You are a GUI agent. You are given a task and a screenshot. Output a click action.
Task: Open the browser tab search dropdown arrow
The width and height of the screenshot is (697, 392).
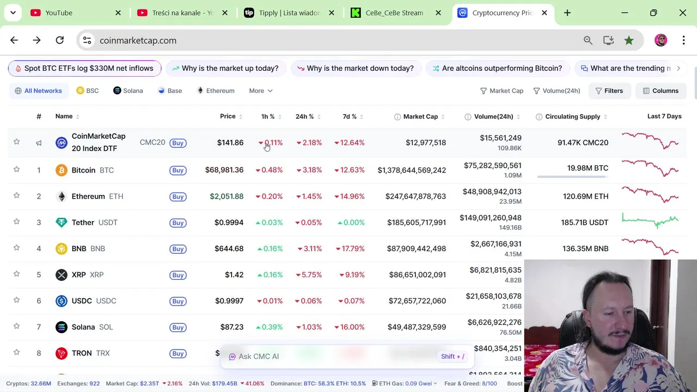point(13,13)
